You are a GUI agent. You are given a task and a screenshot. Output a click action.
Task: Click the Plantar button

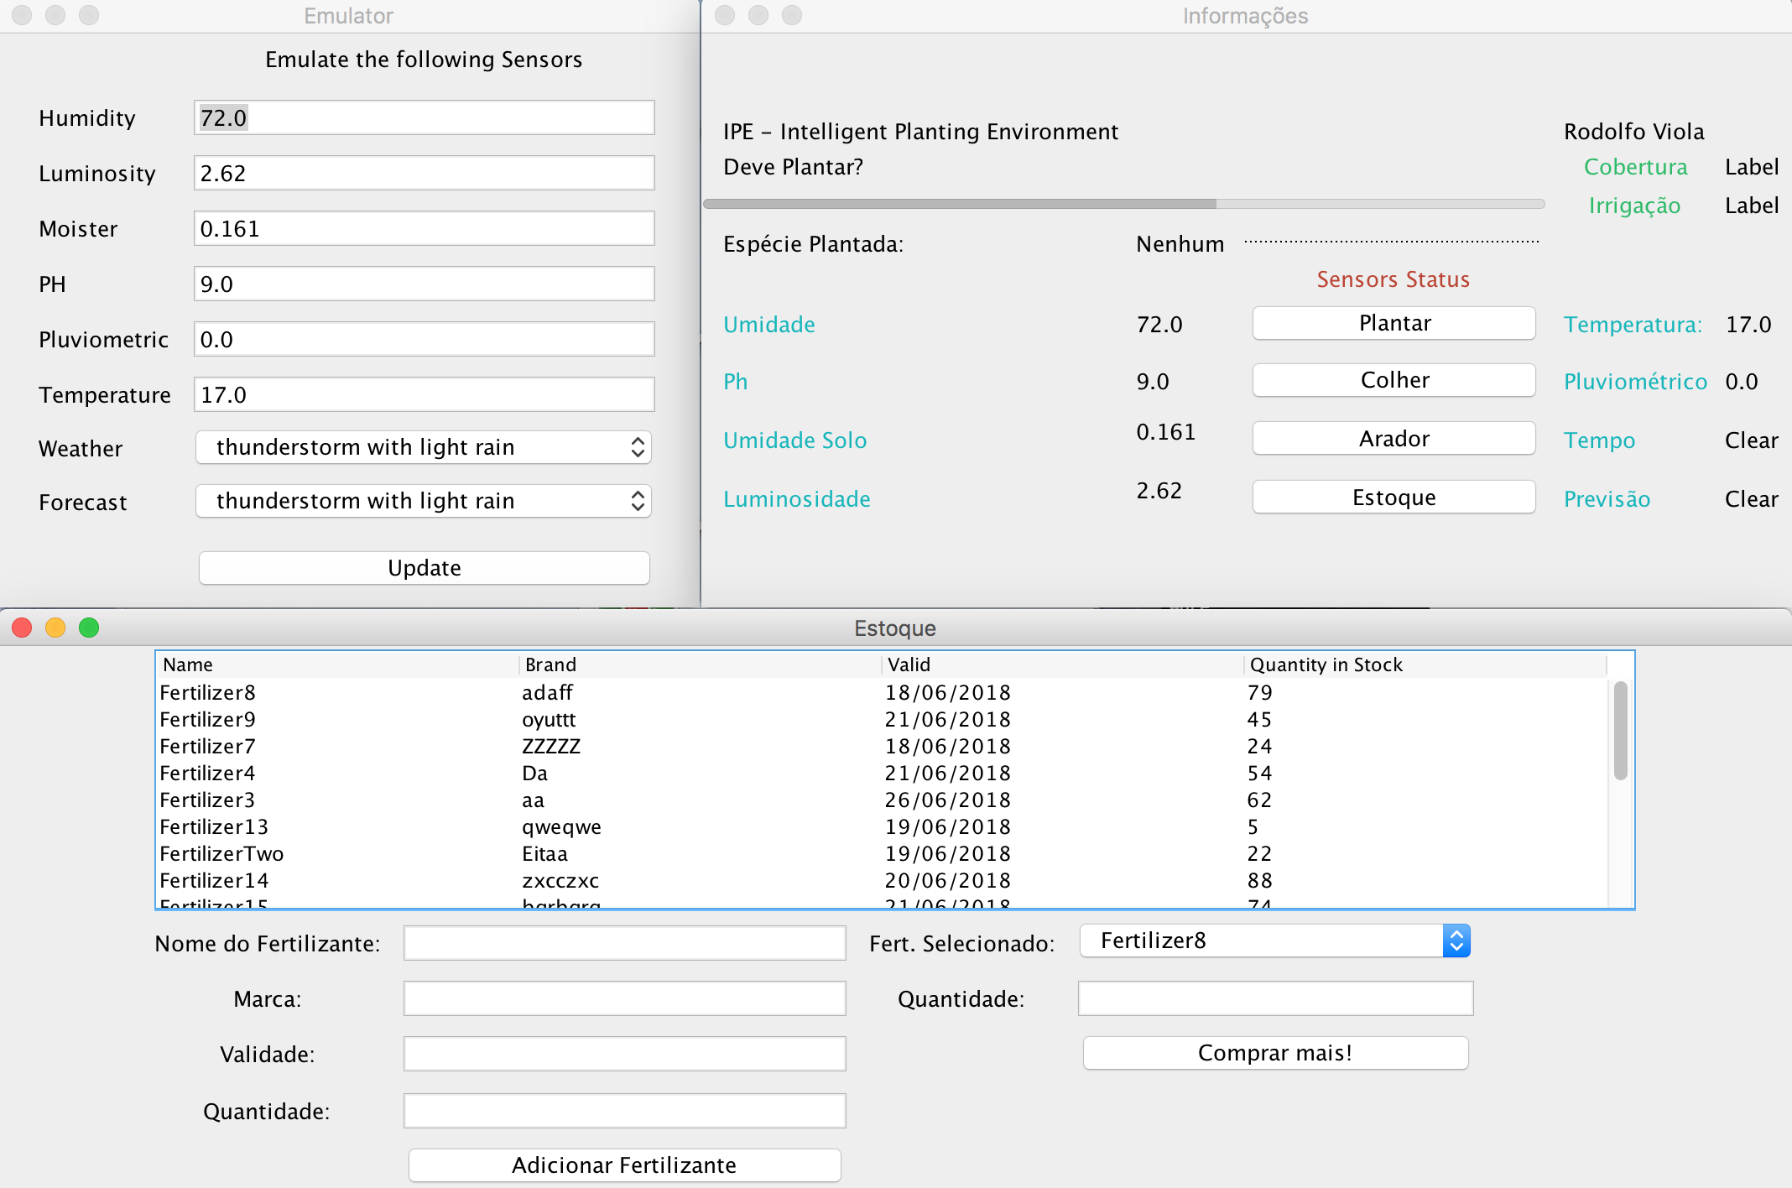tap(1394, 323)
